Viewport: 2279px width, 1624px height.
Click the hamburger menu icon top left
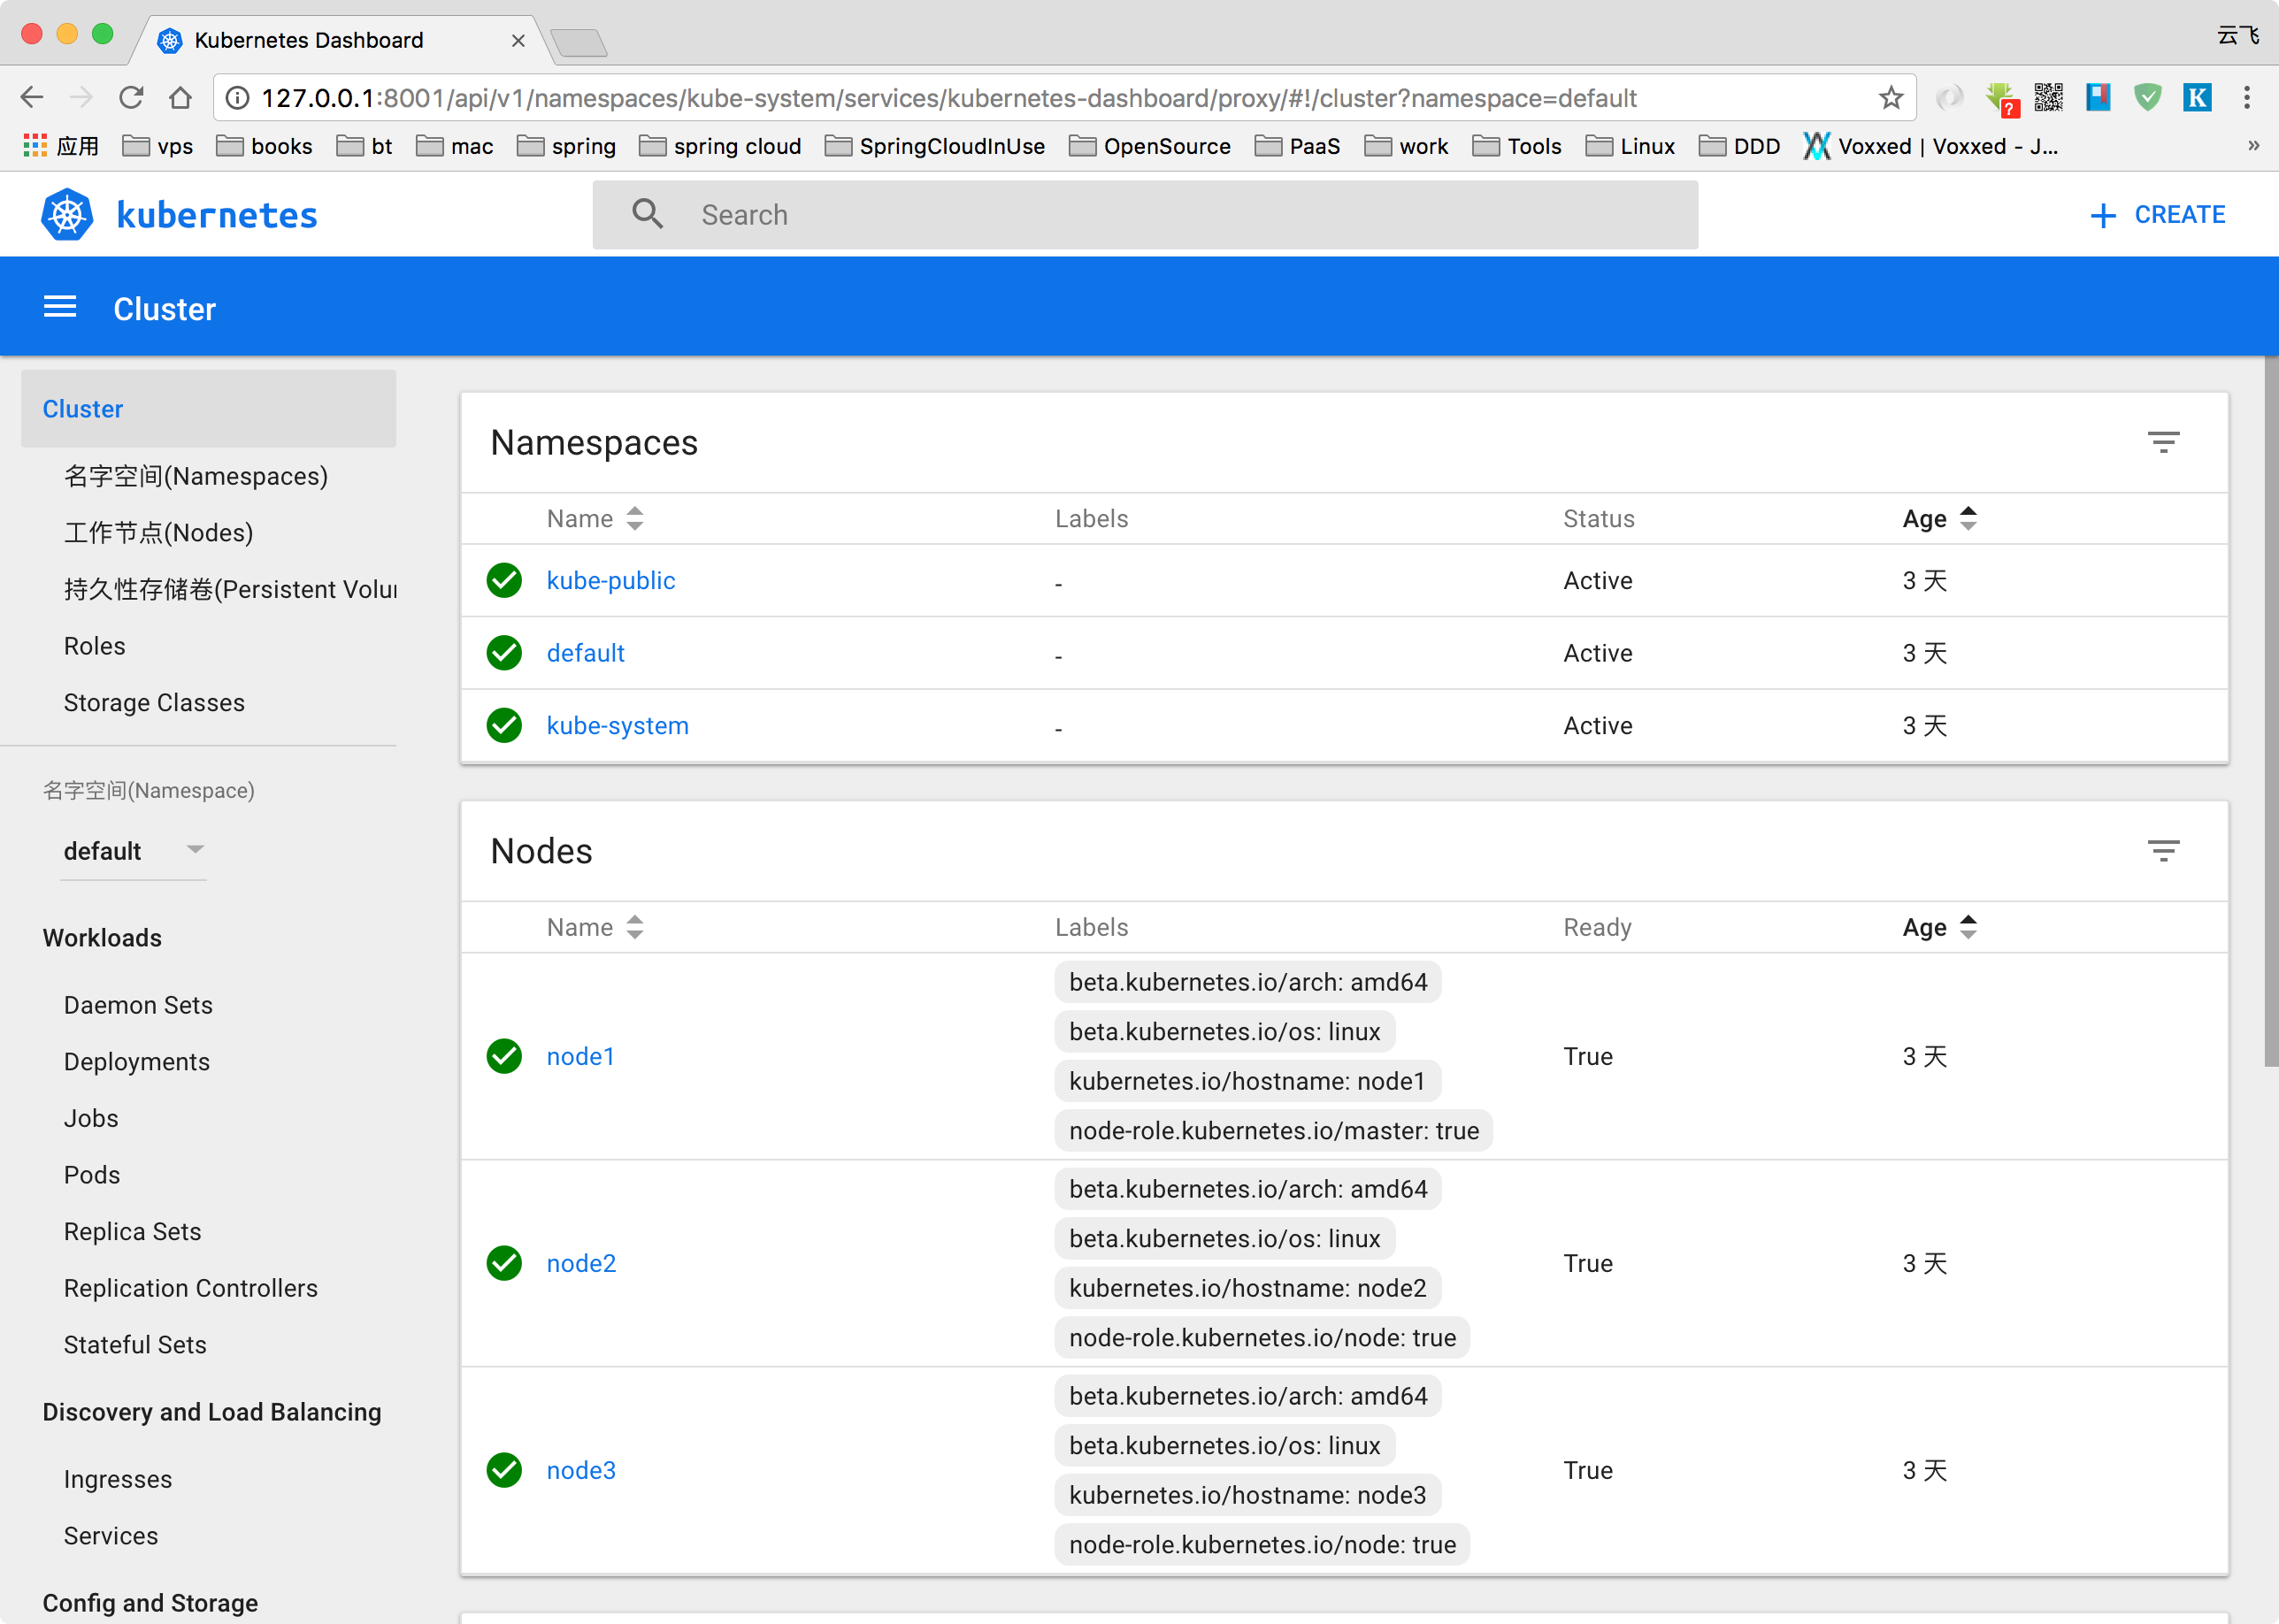[x=60, y=308]
